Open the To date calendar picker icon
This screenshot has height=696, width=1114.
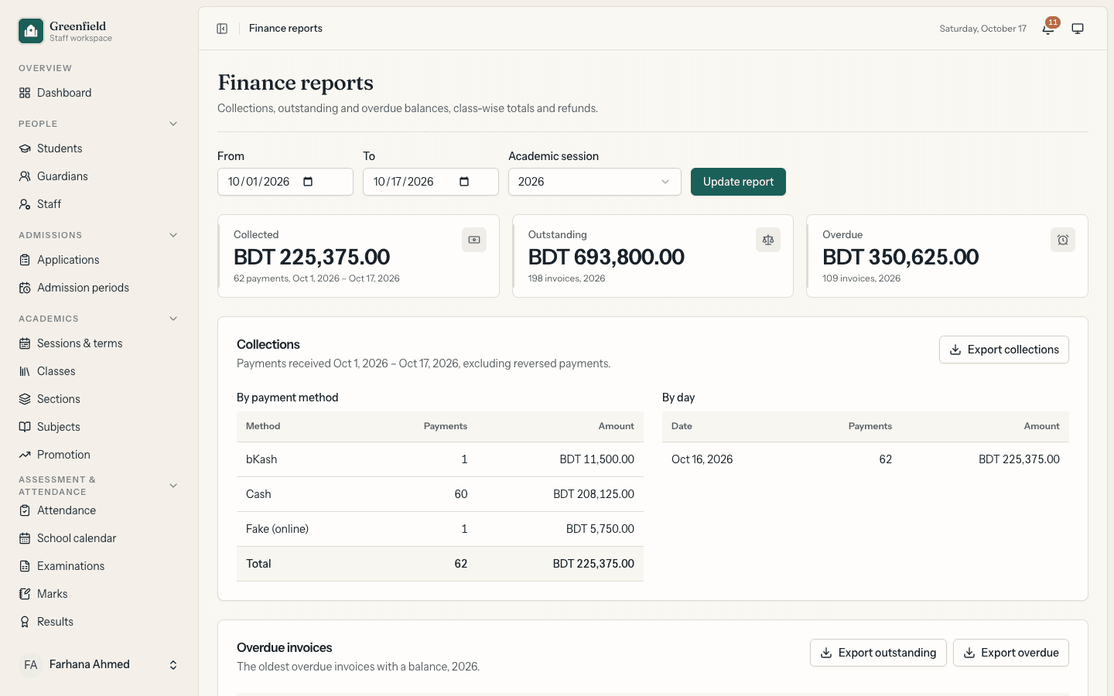(x=464, y=182)
